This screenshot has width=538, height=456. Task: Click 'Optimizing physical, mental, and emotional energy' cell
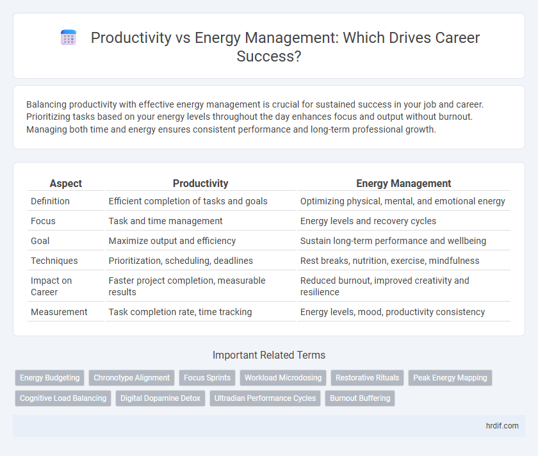[403, 201]
